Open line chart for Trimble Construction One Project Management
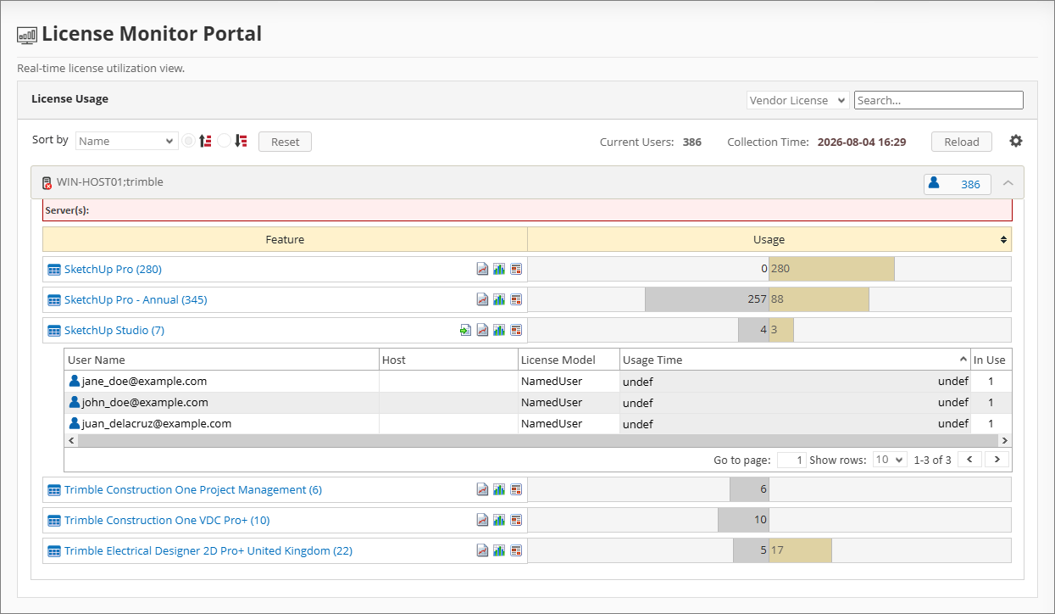The width and height of the screenshot is (1055, 614). tap(482, 490)
